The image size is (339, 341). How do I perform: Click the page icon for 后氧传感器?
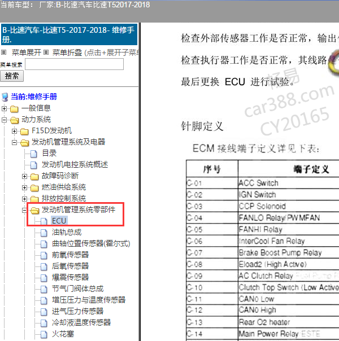click(x=44, y=267)
